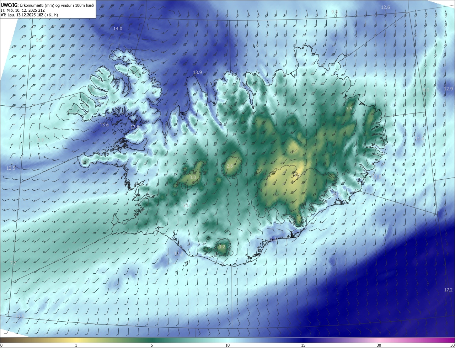Click the 12.9 value label on the map

click(449, 89)
